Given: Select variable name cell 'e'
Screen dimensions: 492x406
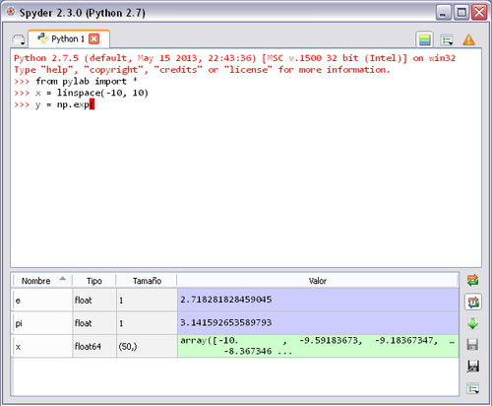Looking at the screenshot, I should coord(42,301).
